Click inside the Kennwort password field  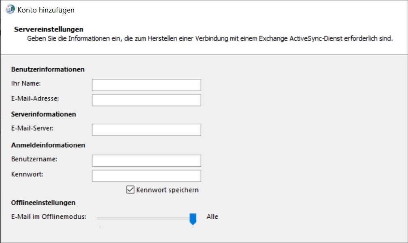tap(146, 176)
